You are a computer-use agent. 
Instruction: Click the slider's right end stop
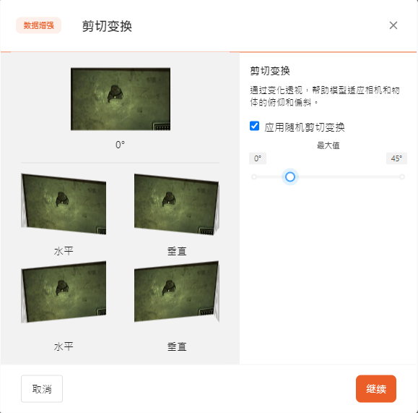402,177
